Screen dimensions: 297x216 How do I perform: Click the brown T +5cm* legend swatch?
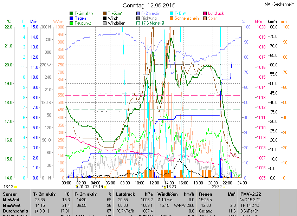pyautogui.click(x=105, y=13)
